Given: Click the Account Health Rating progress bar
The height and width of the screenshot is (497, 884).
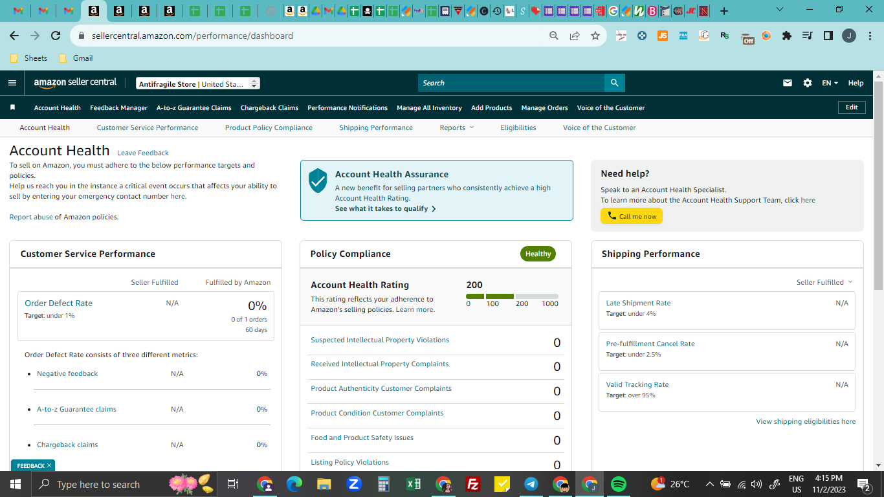Looking at the screenshot, I should (512, 296).
